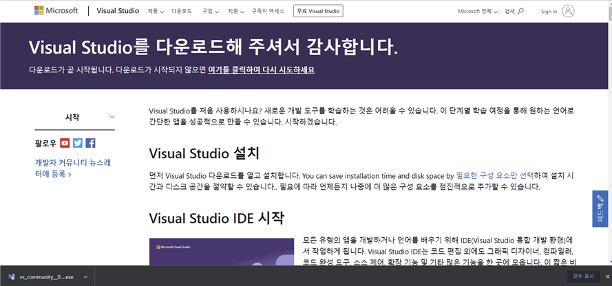This screenshot has width=612, height=286.
Task: Click the Visual Studio IDE 시작 heading
Action: click(x=216, y=218)
